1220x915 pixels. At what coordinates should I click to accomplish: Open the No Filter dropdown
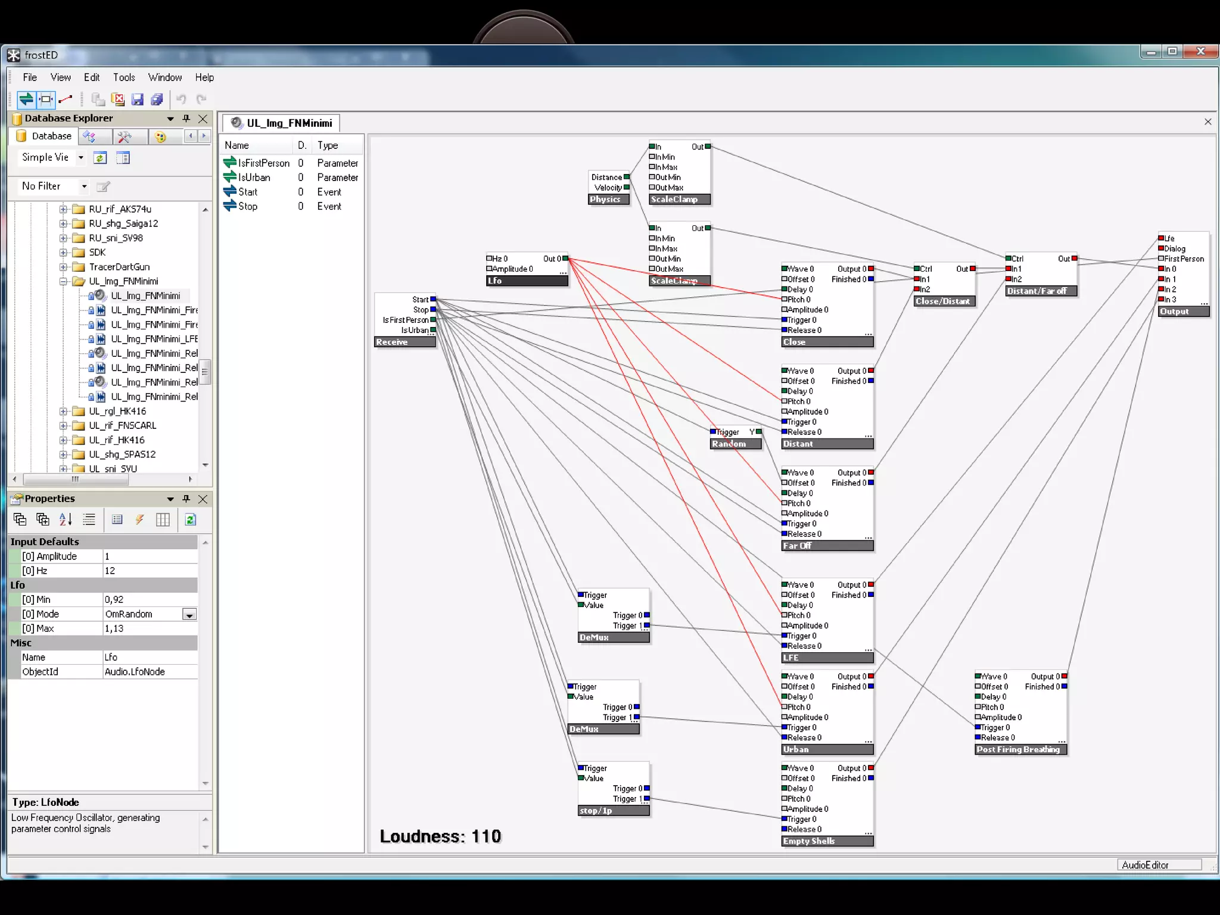(x=84, y=186)
